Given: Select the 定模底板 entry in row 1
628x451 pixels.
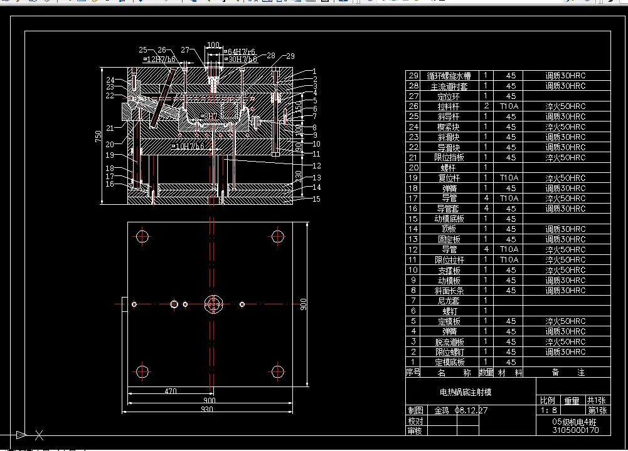Looking at the screenshot, I should click(x=450, y=362).
